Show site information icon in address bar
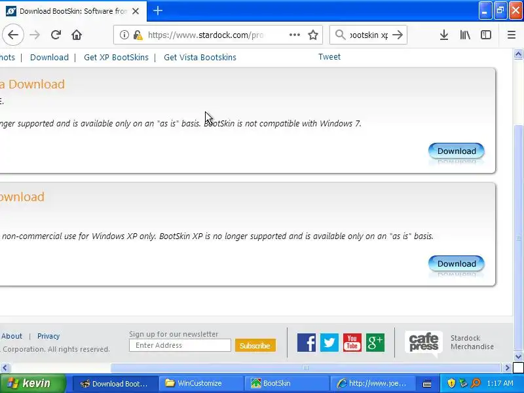This screenshot has width=524, height=393. tap(124, 35)
